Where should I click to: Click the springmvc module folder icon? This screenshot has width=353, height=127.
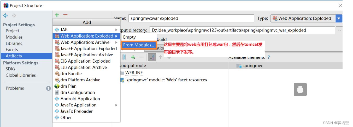(x=239, y=66)
